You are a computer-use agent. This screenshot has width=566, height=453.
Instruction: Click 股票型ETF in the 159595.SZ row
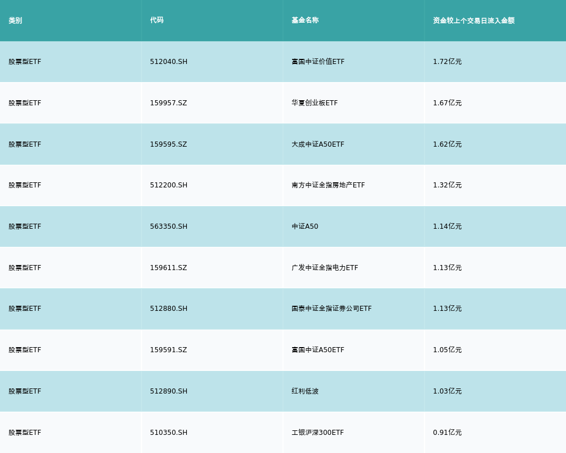click(x=25, y=144)
